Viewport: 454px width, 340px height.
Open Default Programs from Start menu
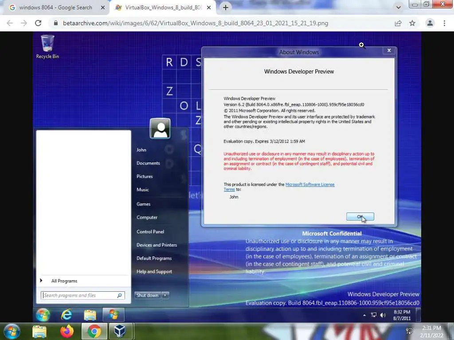[154, 258]
